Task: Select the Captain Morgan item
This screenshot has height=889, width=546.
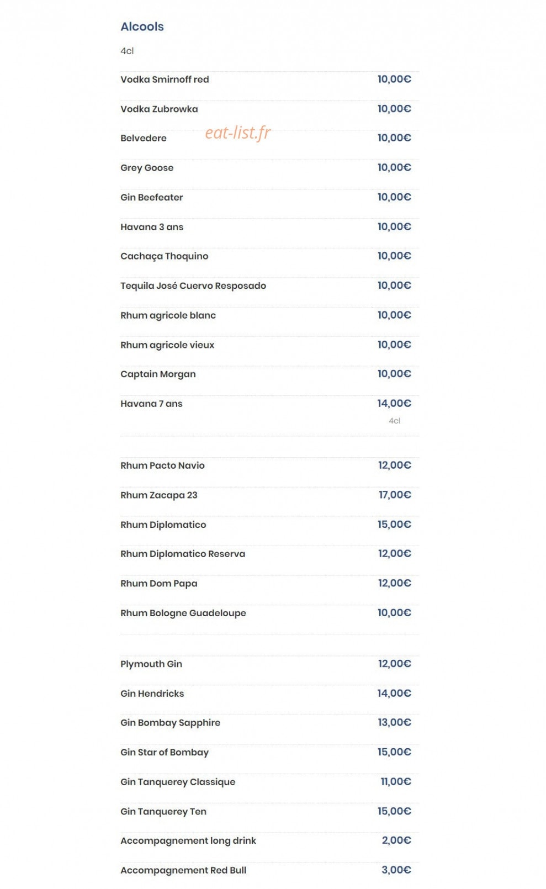Action: [158, 374]
